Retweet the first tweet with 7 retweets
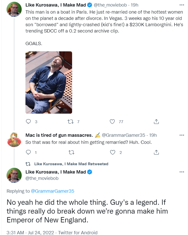The height and width of the screenshot is (235, 188). click(71, 122)
